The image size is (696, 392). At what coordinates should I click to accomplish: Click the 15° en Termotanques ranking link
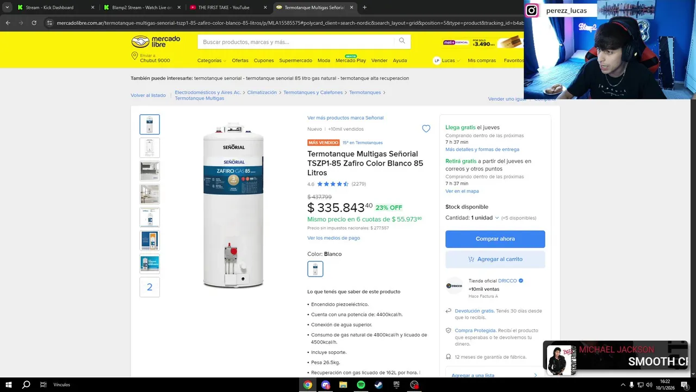363,143
